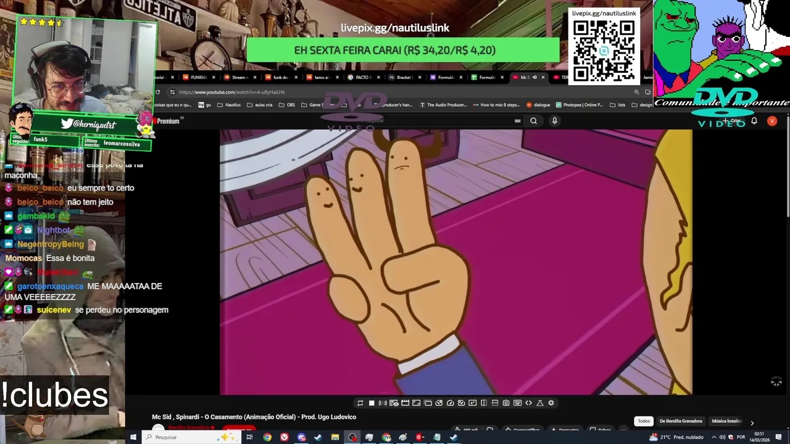Open the first Chrome icon on taskbar
The width and height of the screenshot is (790, 444).
pyautogui.click(x=267, y=437)
